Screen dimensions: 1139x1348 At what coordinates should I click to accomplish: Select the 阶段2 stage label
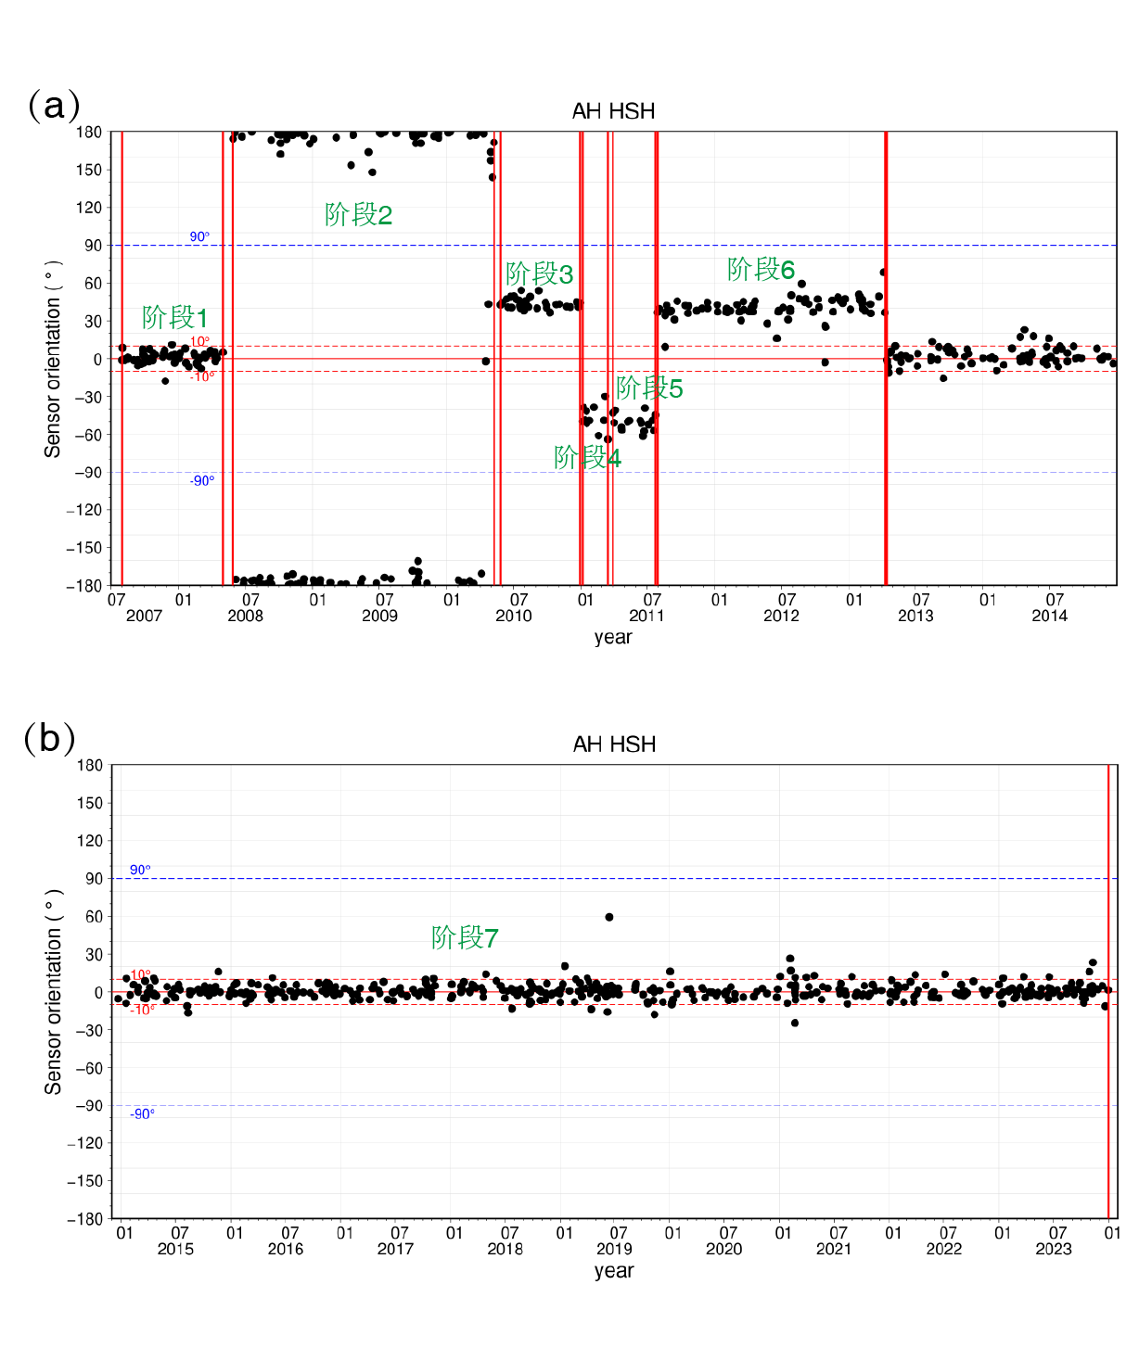click(x=358, y=215)
